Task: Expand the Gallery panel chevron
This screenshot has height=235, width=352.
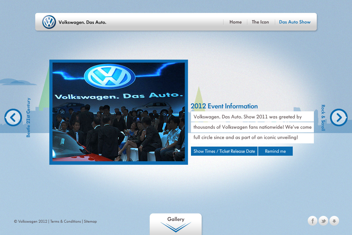Action: pos(176,227)
